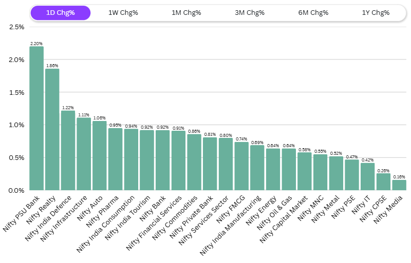Click the Nifty India Defence axis label
Image resolution: width=411 pixels, height=263 pixels.
pyautogui.click(x=48, y=218)
